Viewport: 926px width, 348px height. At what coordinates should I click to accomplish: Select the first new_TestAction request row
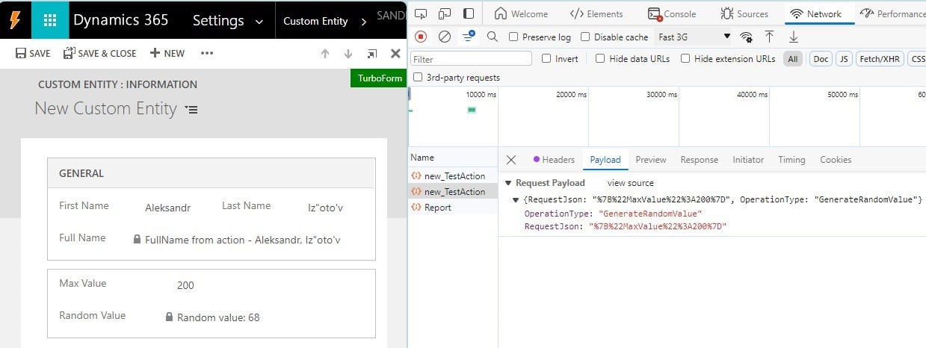(453, 176)
